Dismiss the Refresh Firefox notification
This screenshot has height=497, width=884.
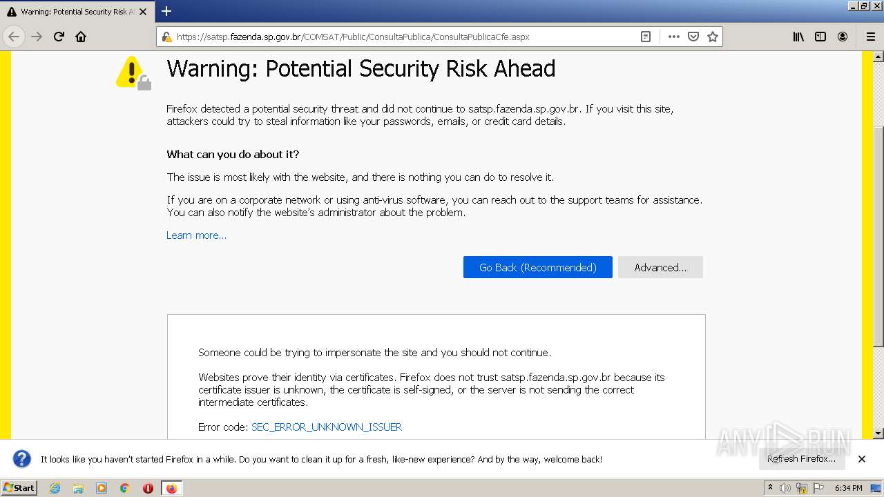tap(862, 459)
